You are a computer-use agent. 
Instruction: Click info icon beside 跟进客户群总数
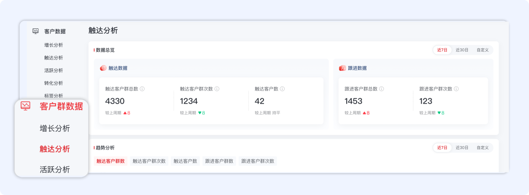[382, 89]
